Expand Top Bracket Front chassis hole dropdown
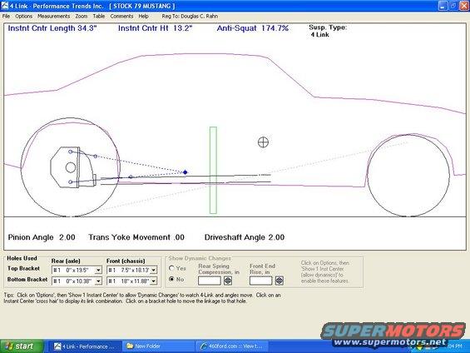 tap(153, 271)
